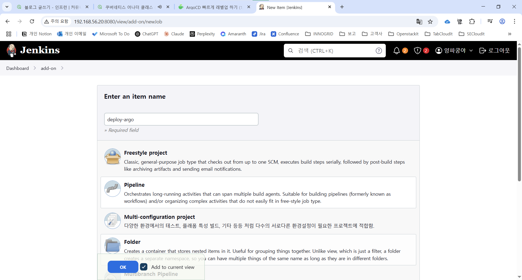Open the INNOGRID bookmark folder
Screen dimensions: 522x280
point(319,34)
